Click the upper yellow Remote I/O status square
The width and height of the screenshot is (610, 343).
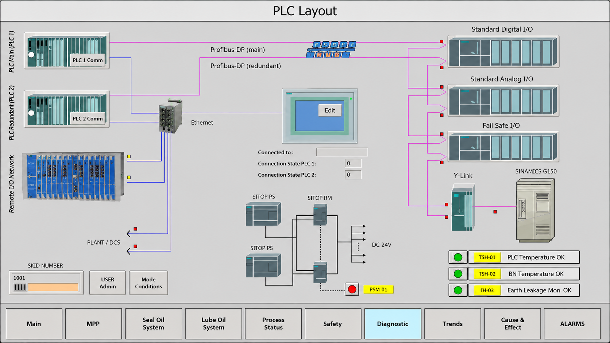[129, 156]
